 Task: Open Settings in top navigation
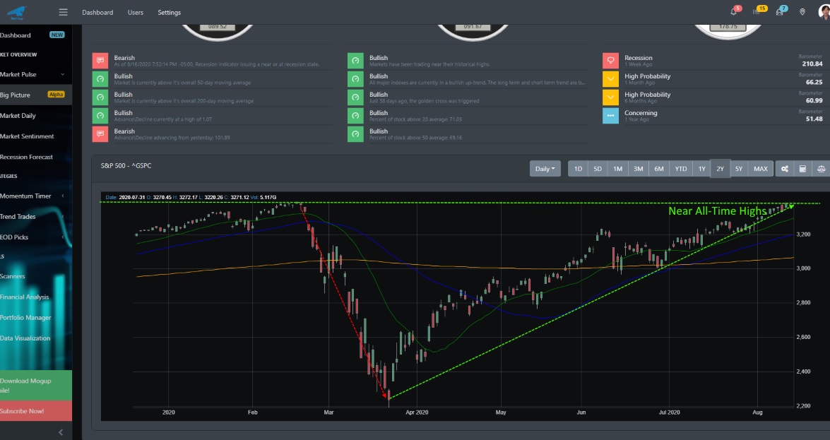pos(170,12)
